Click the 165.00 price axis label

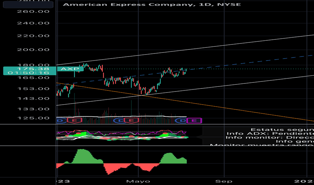pyautogui.click(x=33, y=78)
